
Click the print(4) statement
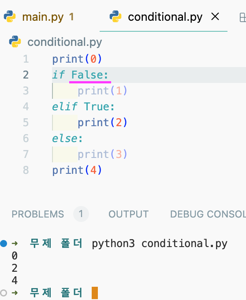point(77,170)
